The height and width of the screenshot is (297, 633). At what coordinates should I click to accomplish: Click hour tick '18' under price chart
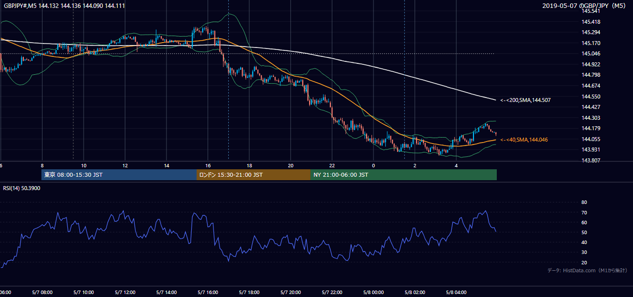tap(249, 165)
